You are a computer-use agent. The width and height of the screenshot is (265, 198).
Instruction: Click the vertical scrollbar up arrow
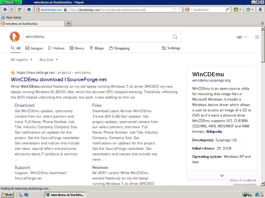(x=263, y=29)
